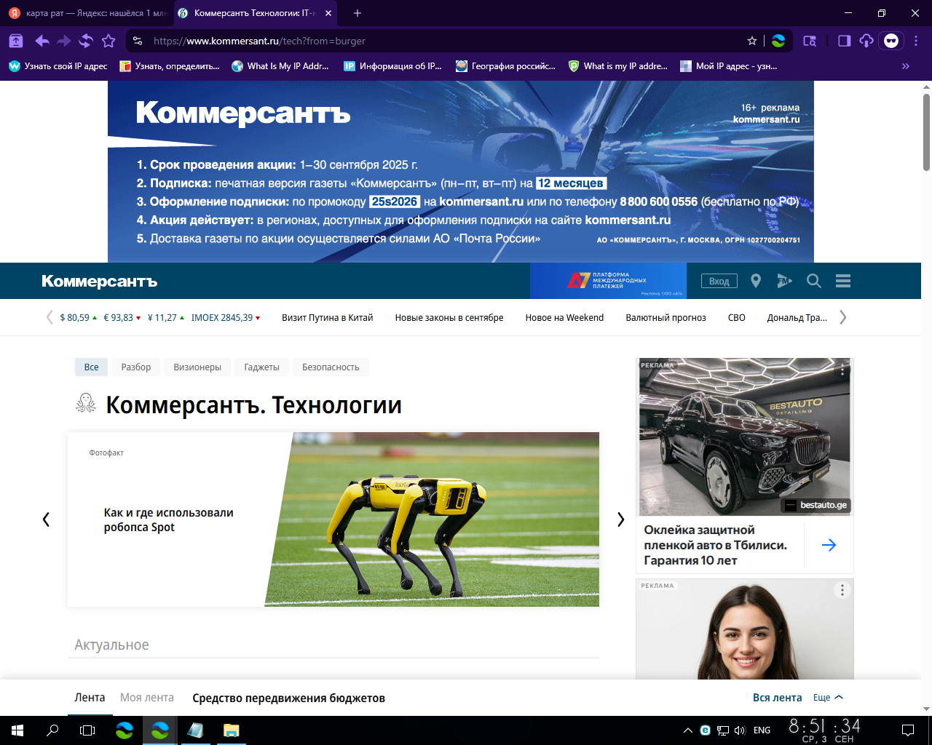Image resolution: width=932 pixels, height=745 pixels.
Task: Show previous carousel slide
Action: (46, 519)
